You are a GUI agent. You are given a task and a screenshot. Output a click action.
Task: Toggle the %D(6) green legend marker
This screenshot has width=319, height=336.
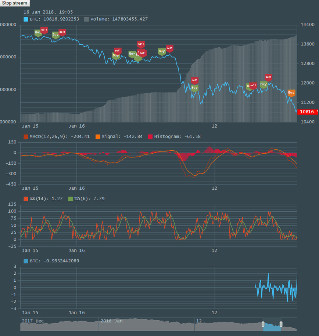71,199
